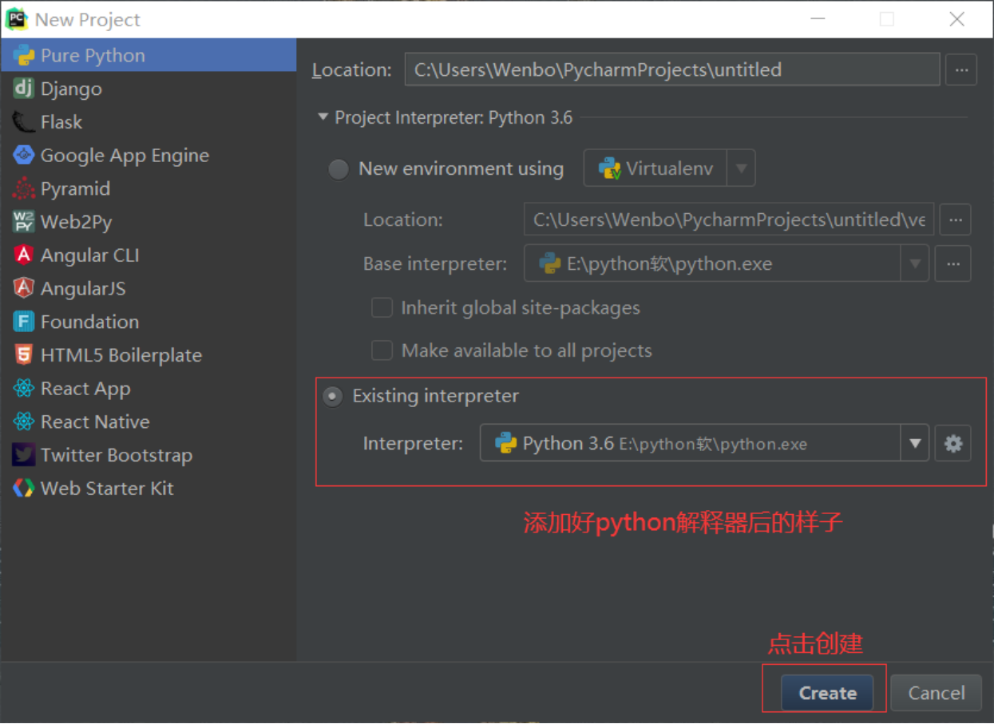Open interpreter settings gear icon

pos(953,443)
